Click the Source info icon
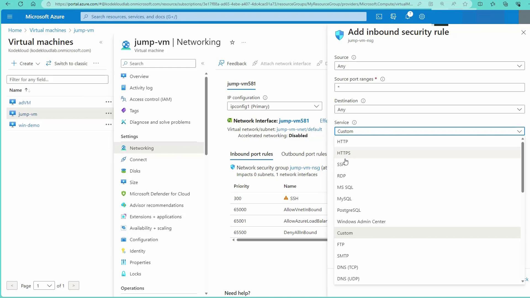 click(x=354, y=57)
